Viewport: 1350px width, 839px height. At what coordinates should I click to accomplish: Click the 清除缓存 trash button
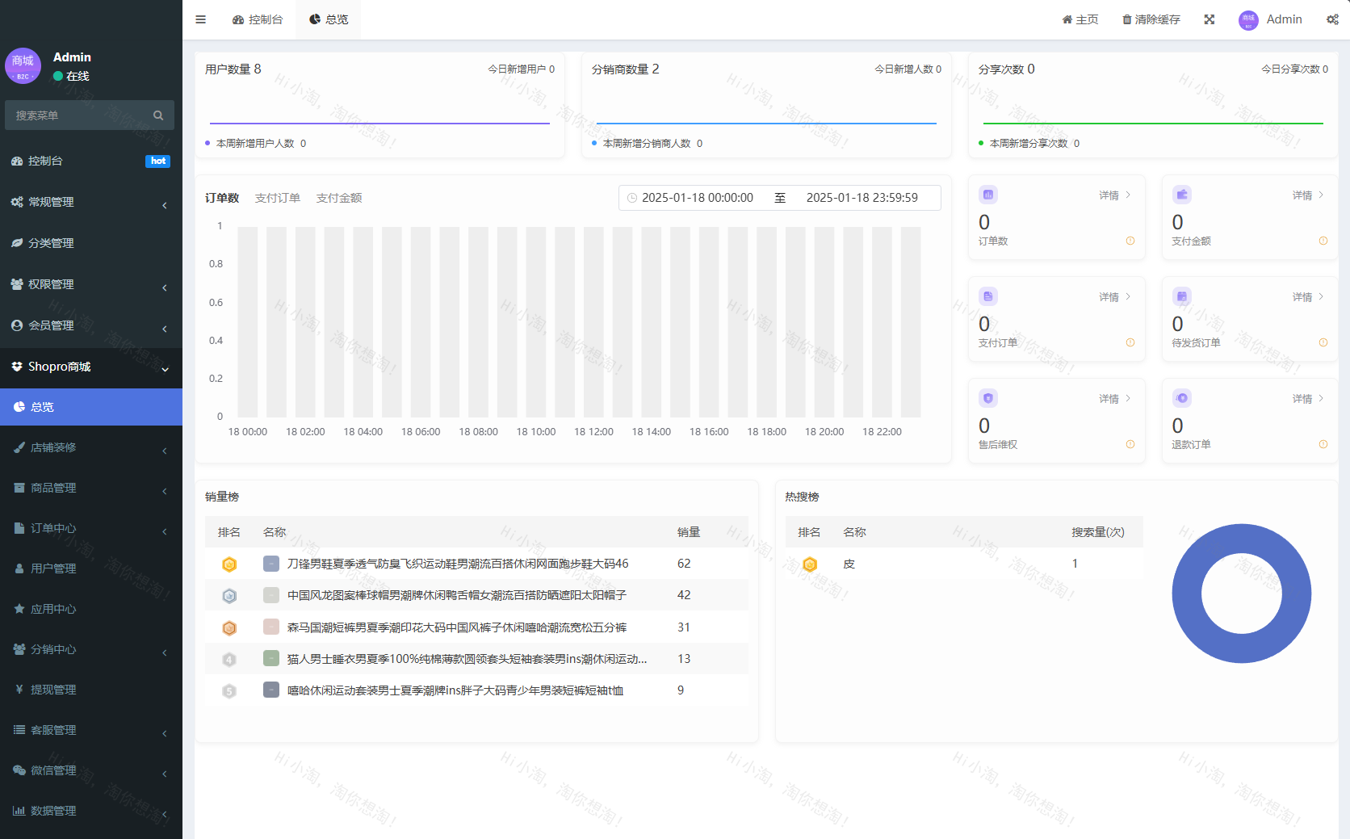1151,19
